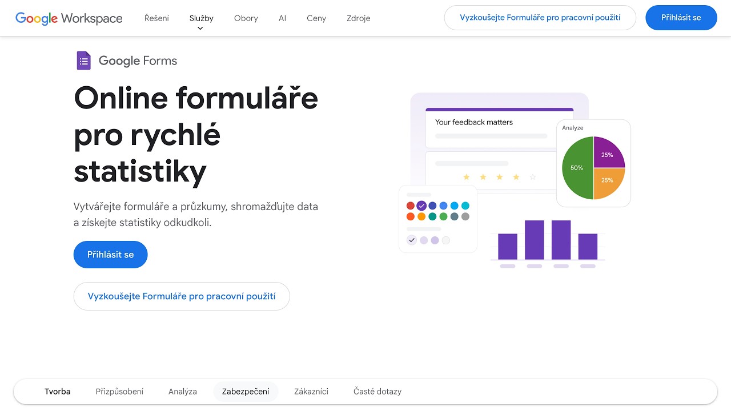The height and width of the screenshot is (411, 731).
Task: Click the header Přihlásit se button
Action: (681, 18)
